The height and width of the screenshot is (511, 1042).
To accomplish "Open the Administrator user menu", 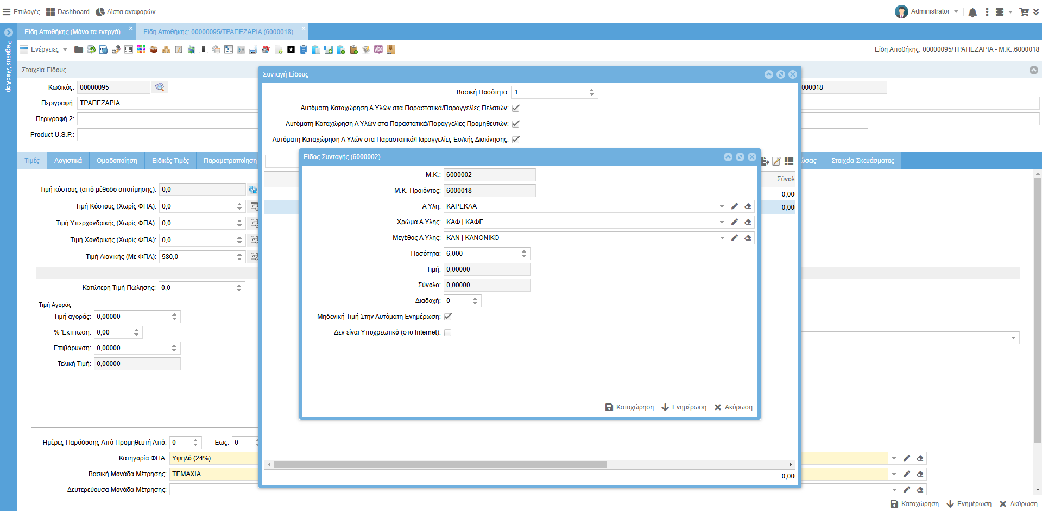I will point(929,11).
